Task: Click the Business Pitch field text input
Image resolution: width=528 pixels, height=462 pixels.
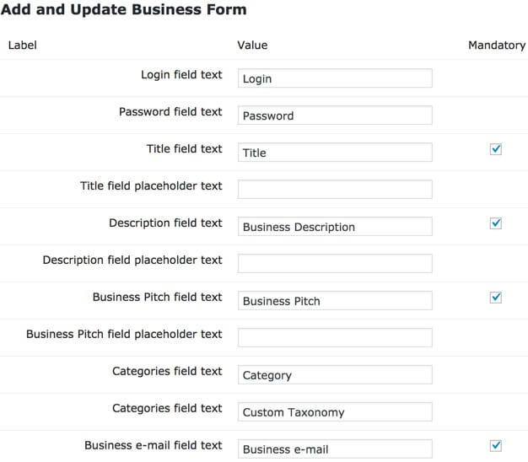Action: point(335,301)
